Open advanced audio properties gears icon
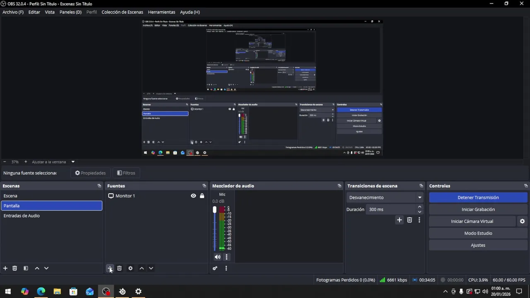 click(x=215, y=268)
